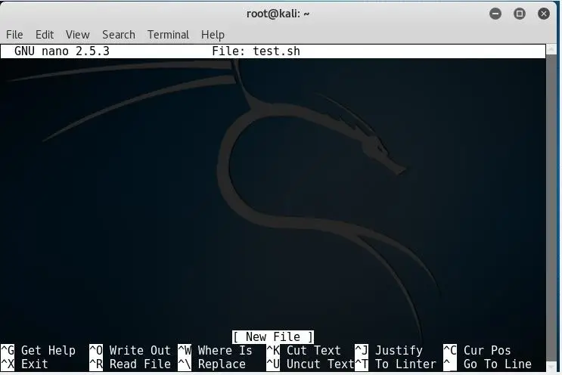Open the Help menu
Screen dimensions: 562x375
coord(213,35)
